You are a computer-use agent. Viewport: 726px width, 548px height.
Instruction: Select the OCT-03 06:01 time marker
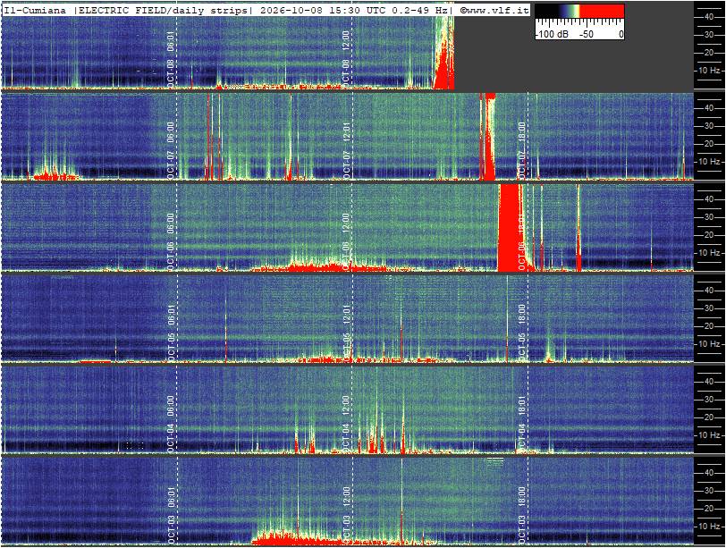[171, 515]
